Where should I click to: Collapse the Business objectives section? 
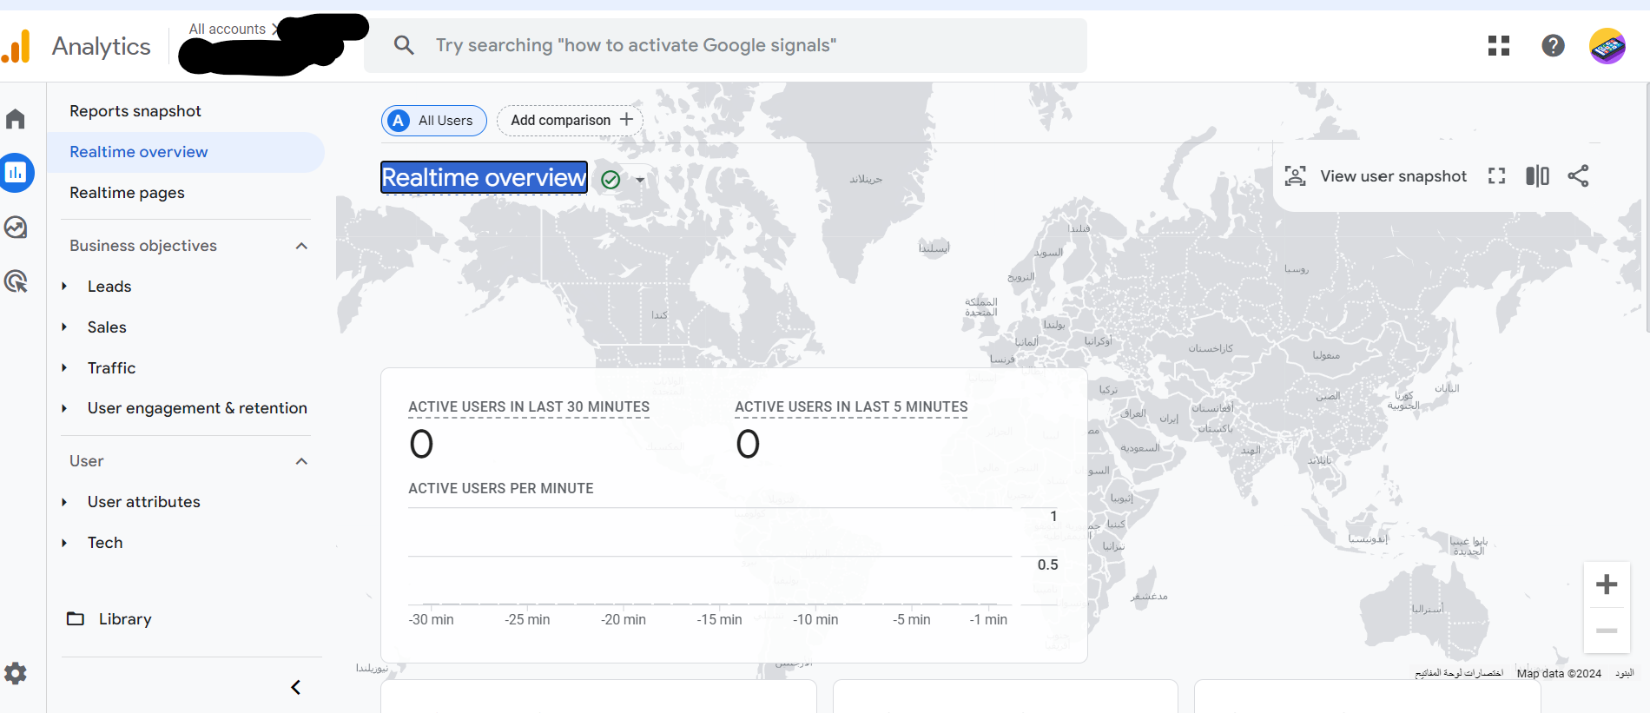click(x=301, y=246)
